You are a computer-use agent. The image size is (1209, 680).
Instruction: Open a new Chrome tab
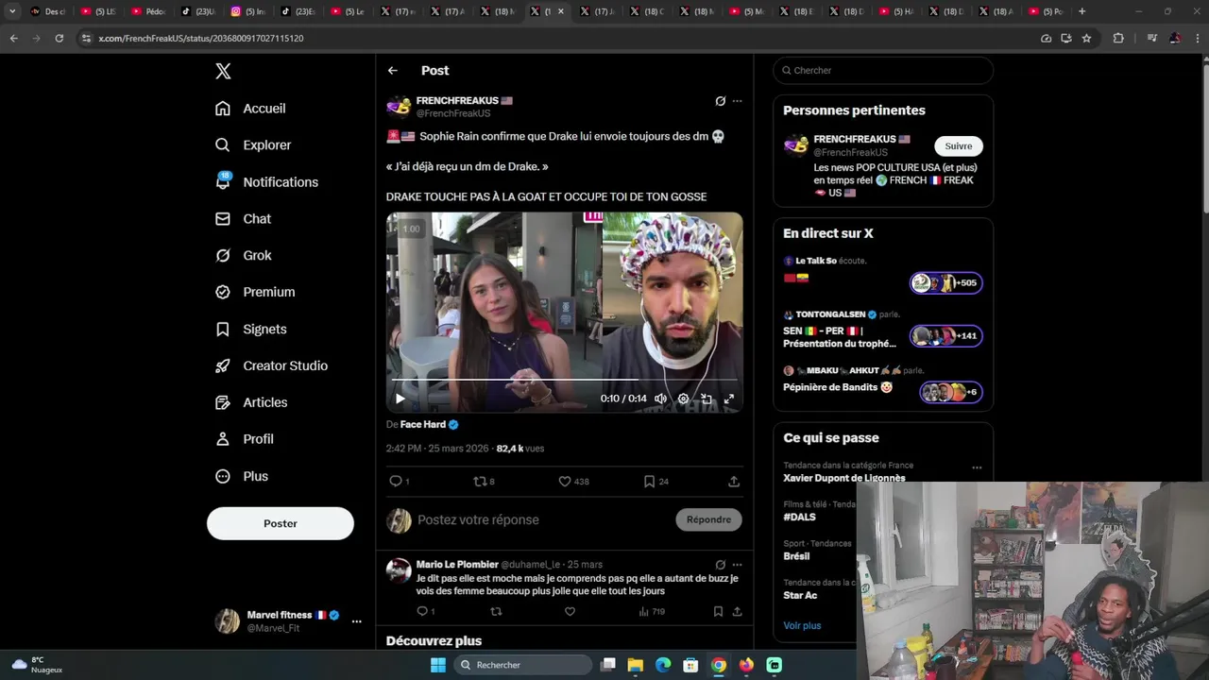click(1081, 11)
